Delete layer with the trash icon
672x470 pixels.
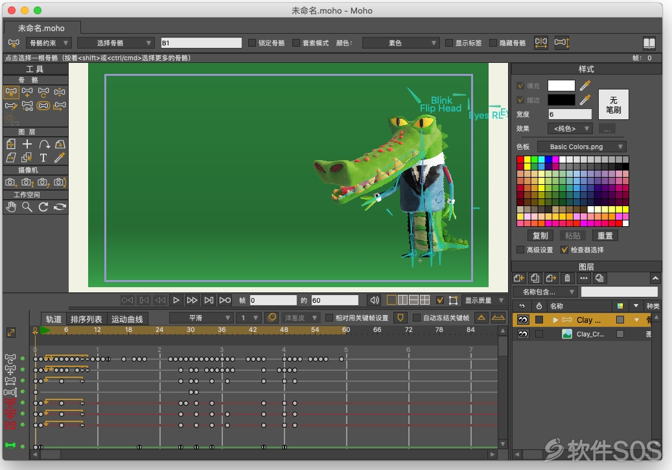pos(567,278)
